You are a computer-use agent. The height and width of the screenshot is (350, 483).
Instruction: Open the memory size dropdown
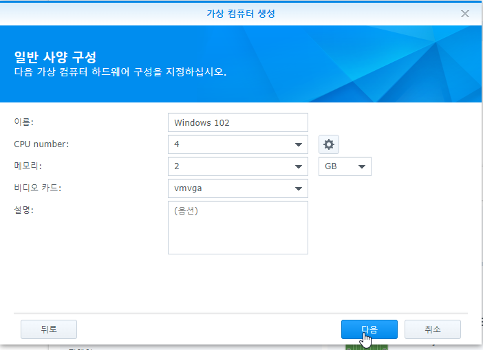coord(238,166)
